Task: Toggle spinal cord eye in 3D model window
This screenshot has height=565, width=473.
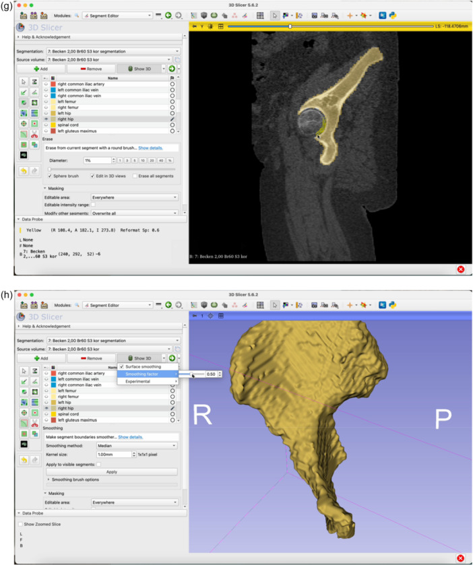Action: pyautogui.click(x=46, y=414)
